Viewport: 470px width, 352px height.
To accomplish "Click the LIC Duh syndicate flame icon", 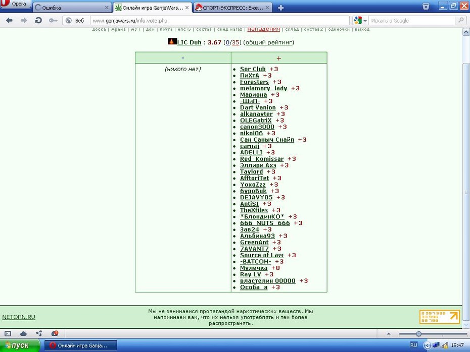I will tap(172, 41).
